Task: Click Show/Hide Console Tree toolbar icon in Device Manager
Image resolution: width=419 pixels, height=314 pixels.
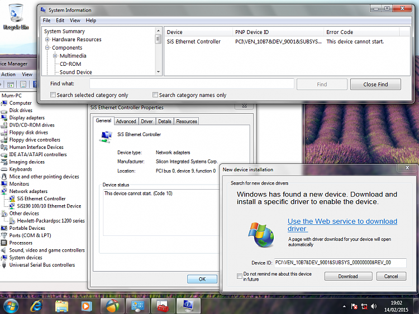Action: (x=11, y=85)
